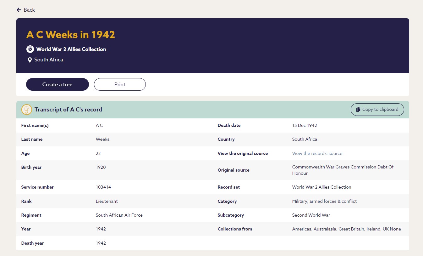Click the Subcategory field label
Viewport: 423px width, 256px height.
click(231, 215)
